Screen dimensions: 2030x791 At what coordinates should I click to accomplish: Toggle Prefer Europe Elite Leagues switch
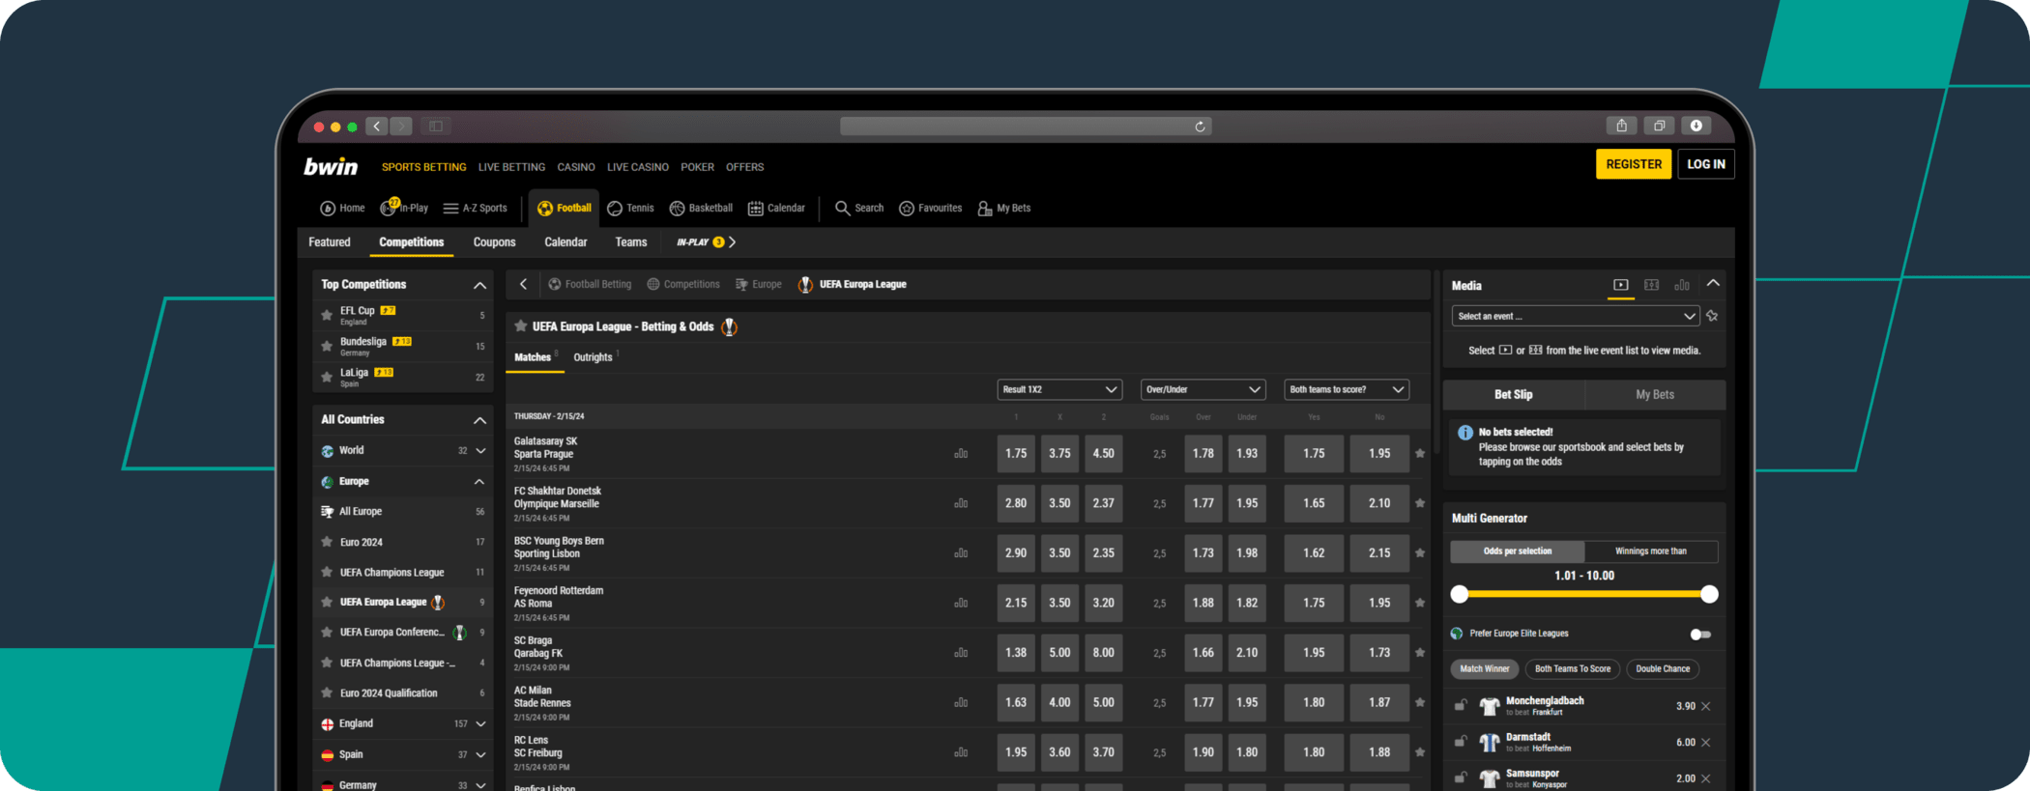point(1700,635)
